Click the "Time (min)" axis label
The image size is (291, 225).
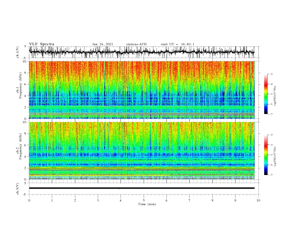pos(147,204)
